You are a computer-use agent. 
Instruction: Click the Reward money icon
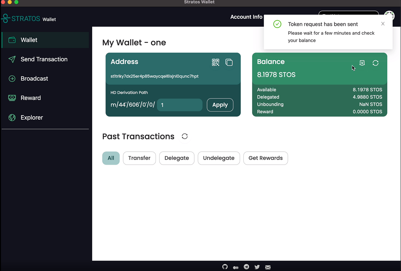[12, 98]
